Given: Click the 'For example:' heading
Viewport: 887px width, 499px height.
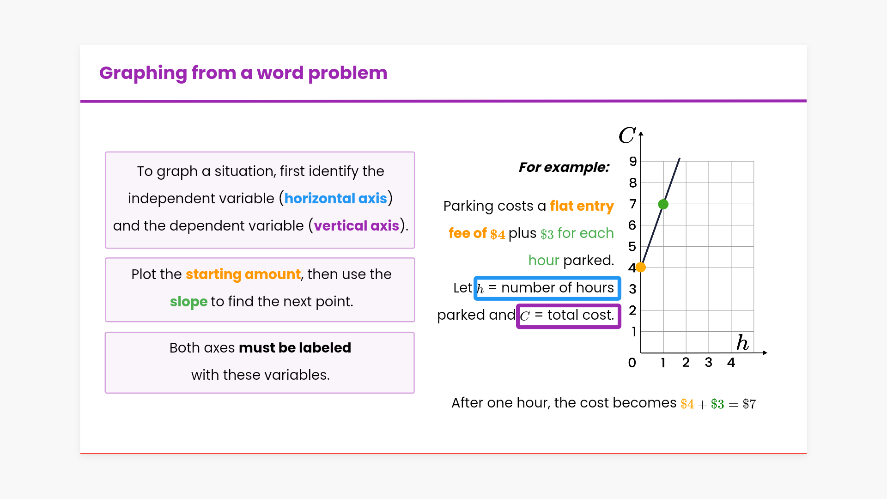Looking at the screenshot, I should click(x=564, y=167).
